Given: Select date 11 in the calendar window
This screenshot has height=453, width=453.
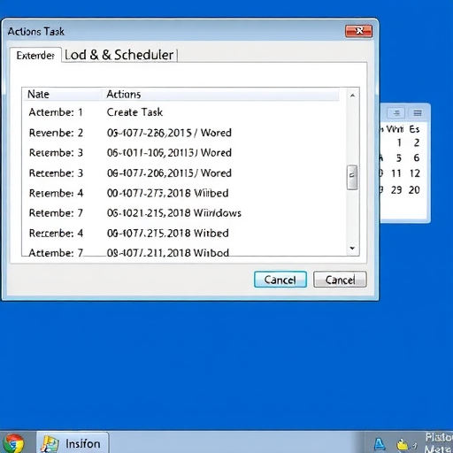Looking at the screenshot, I should (396, 173).
